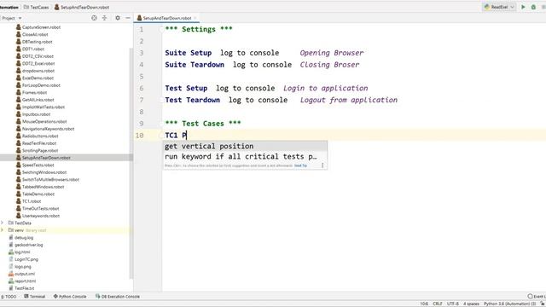Open the ReadExel run configuration dropdown
Screen dimensions: 546x307
click(499, 7)
